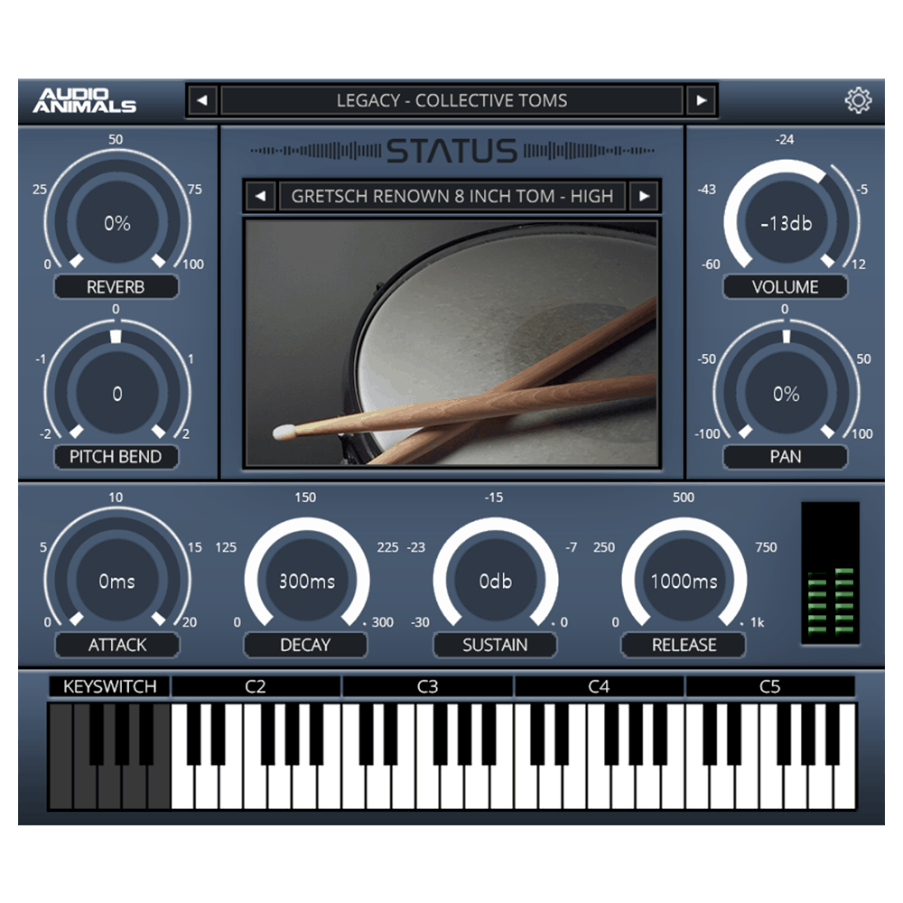
Task: Click the Decay knob
Action: [305, 582]
